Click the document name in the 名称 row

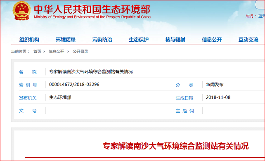[x=91, y=72]
